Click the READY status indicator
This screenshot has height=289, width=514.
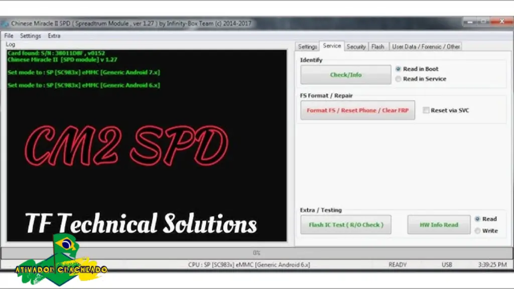398,264
